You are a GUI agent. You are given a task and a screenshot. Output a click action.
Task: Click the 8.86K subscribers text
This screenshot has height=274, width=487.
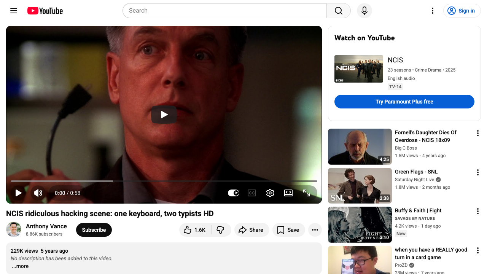(44, 234)
